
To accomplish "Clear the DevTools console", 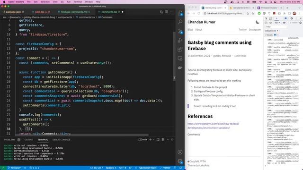I will click(x=270, y=23).
